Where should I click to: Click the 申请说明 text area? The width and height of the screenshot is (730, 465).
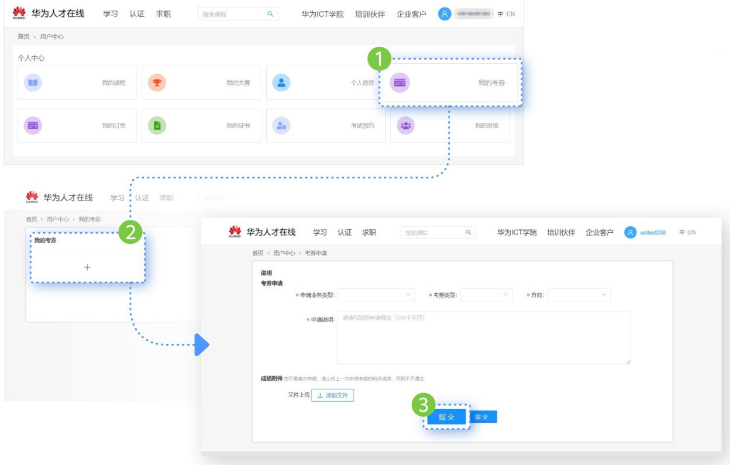(483, 338)
